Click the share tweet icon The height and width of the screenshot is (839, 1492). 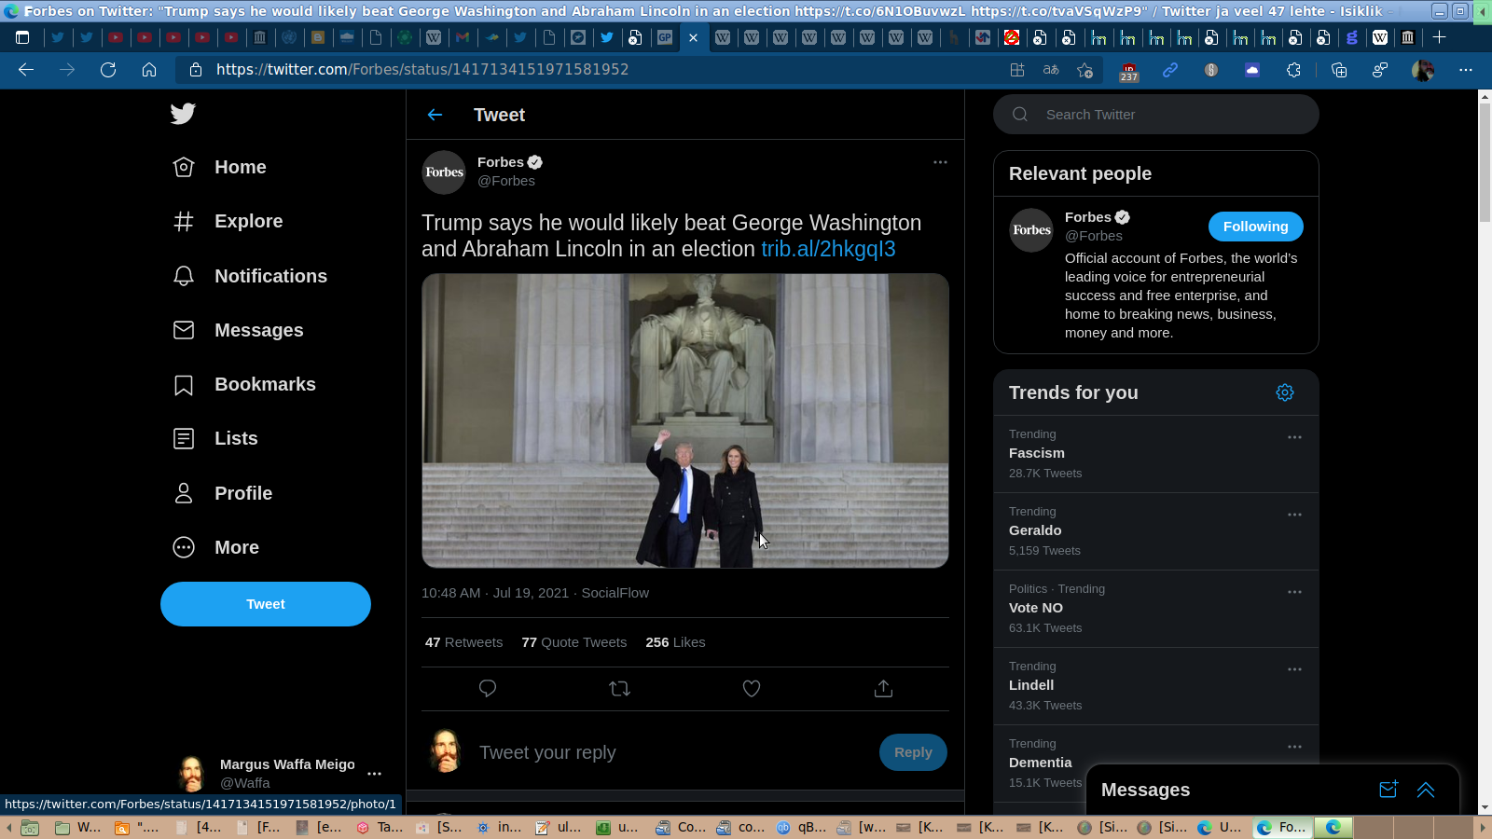(x=883, y=689)
